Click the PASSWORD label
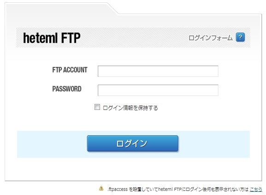 coord(67,89)
